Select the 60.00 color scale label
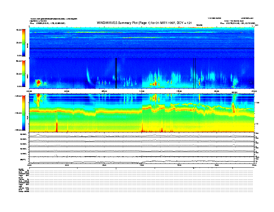Viewport: 274px width, 212px height. (x=19, y=61)
